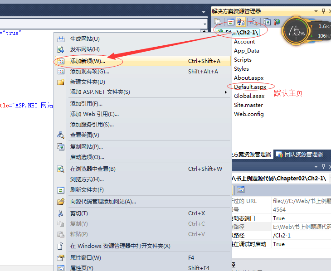
Task: Expand the 添加 ASP.NET 文件夹(S) submenu
Action: point(143,92)
